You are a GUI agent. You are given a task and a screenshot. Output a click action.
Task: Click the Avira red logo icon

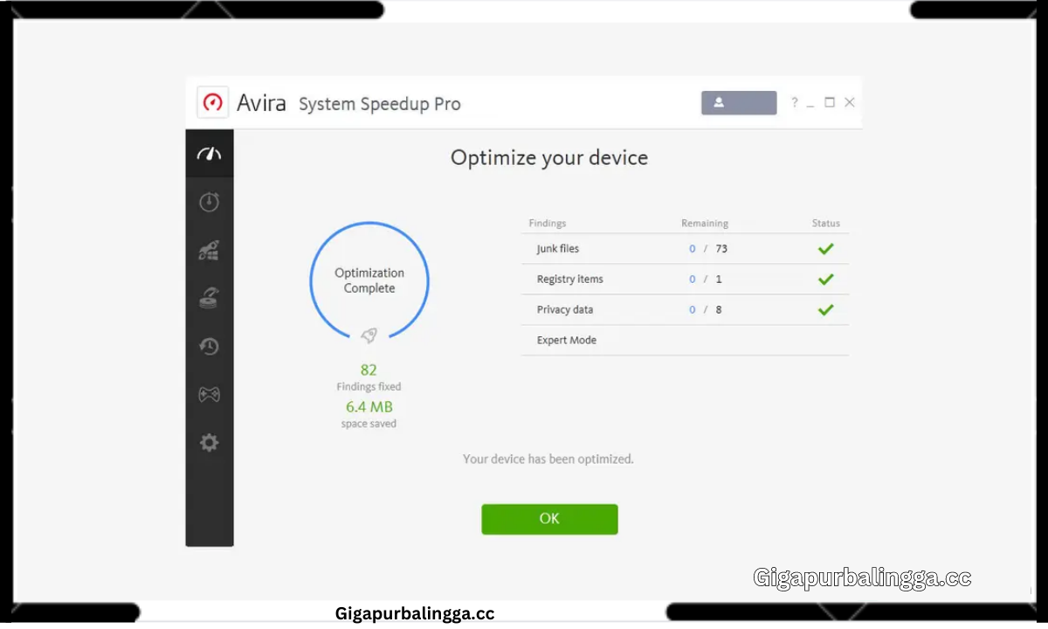click(x=212, y=102)
